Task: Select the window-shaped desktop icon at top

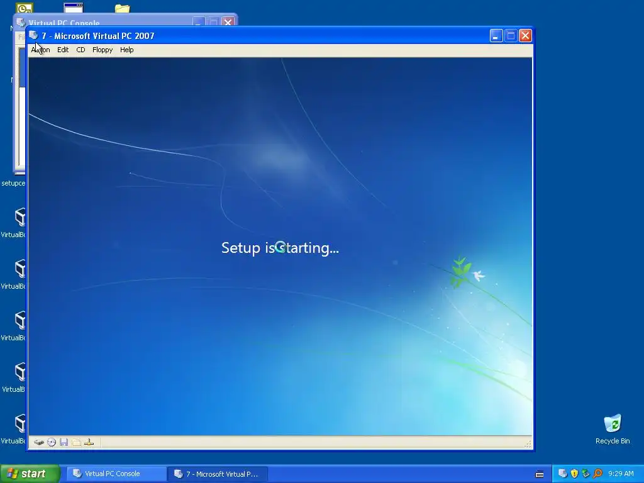Action: click(74, 8)
